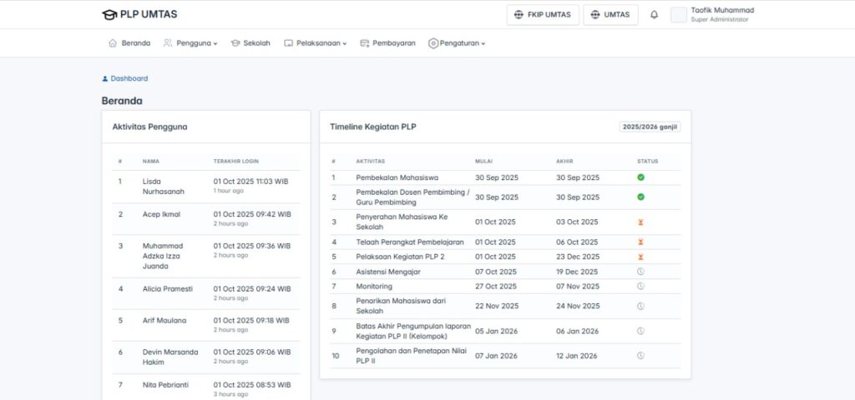
Task: Click the PLP UMTAS graduation cap logo
Action: coord(109,14)
